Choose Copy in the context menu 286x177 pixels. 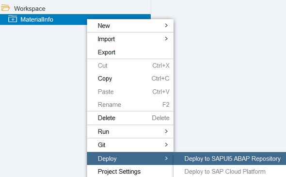[x=130, y=79]
